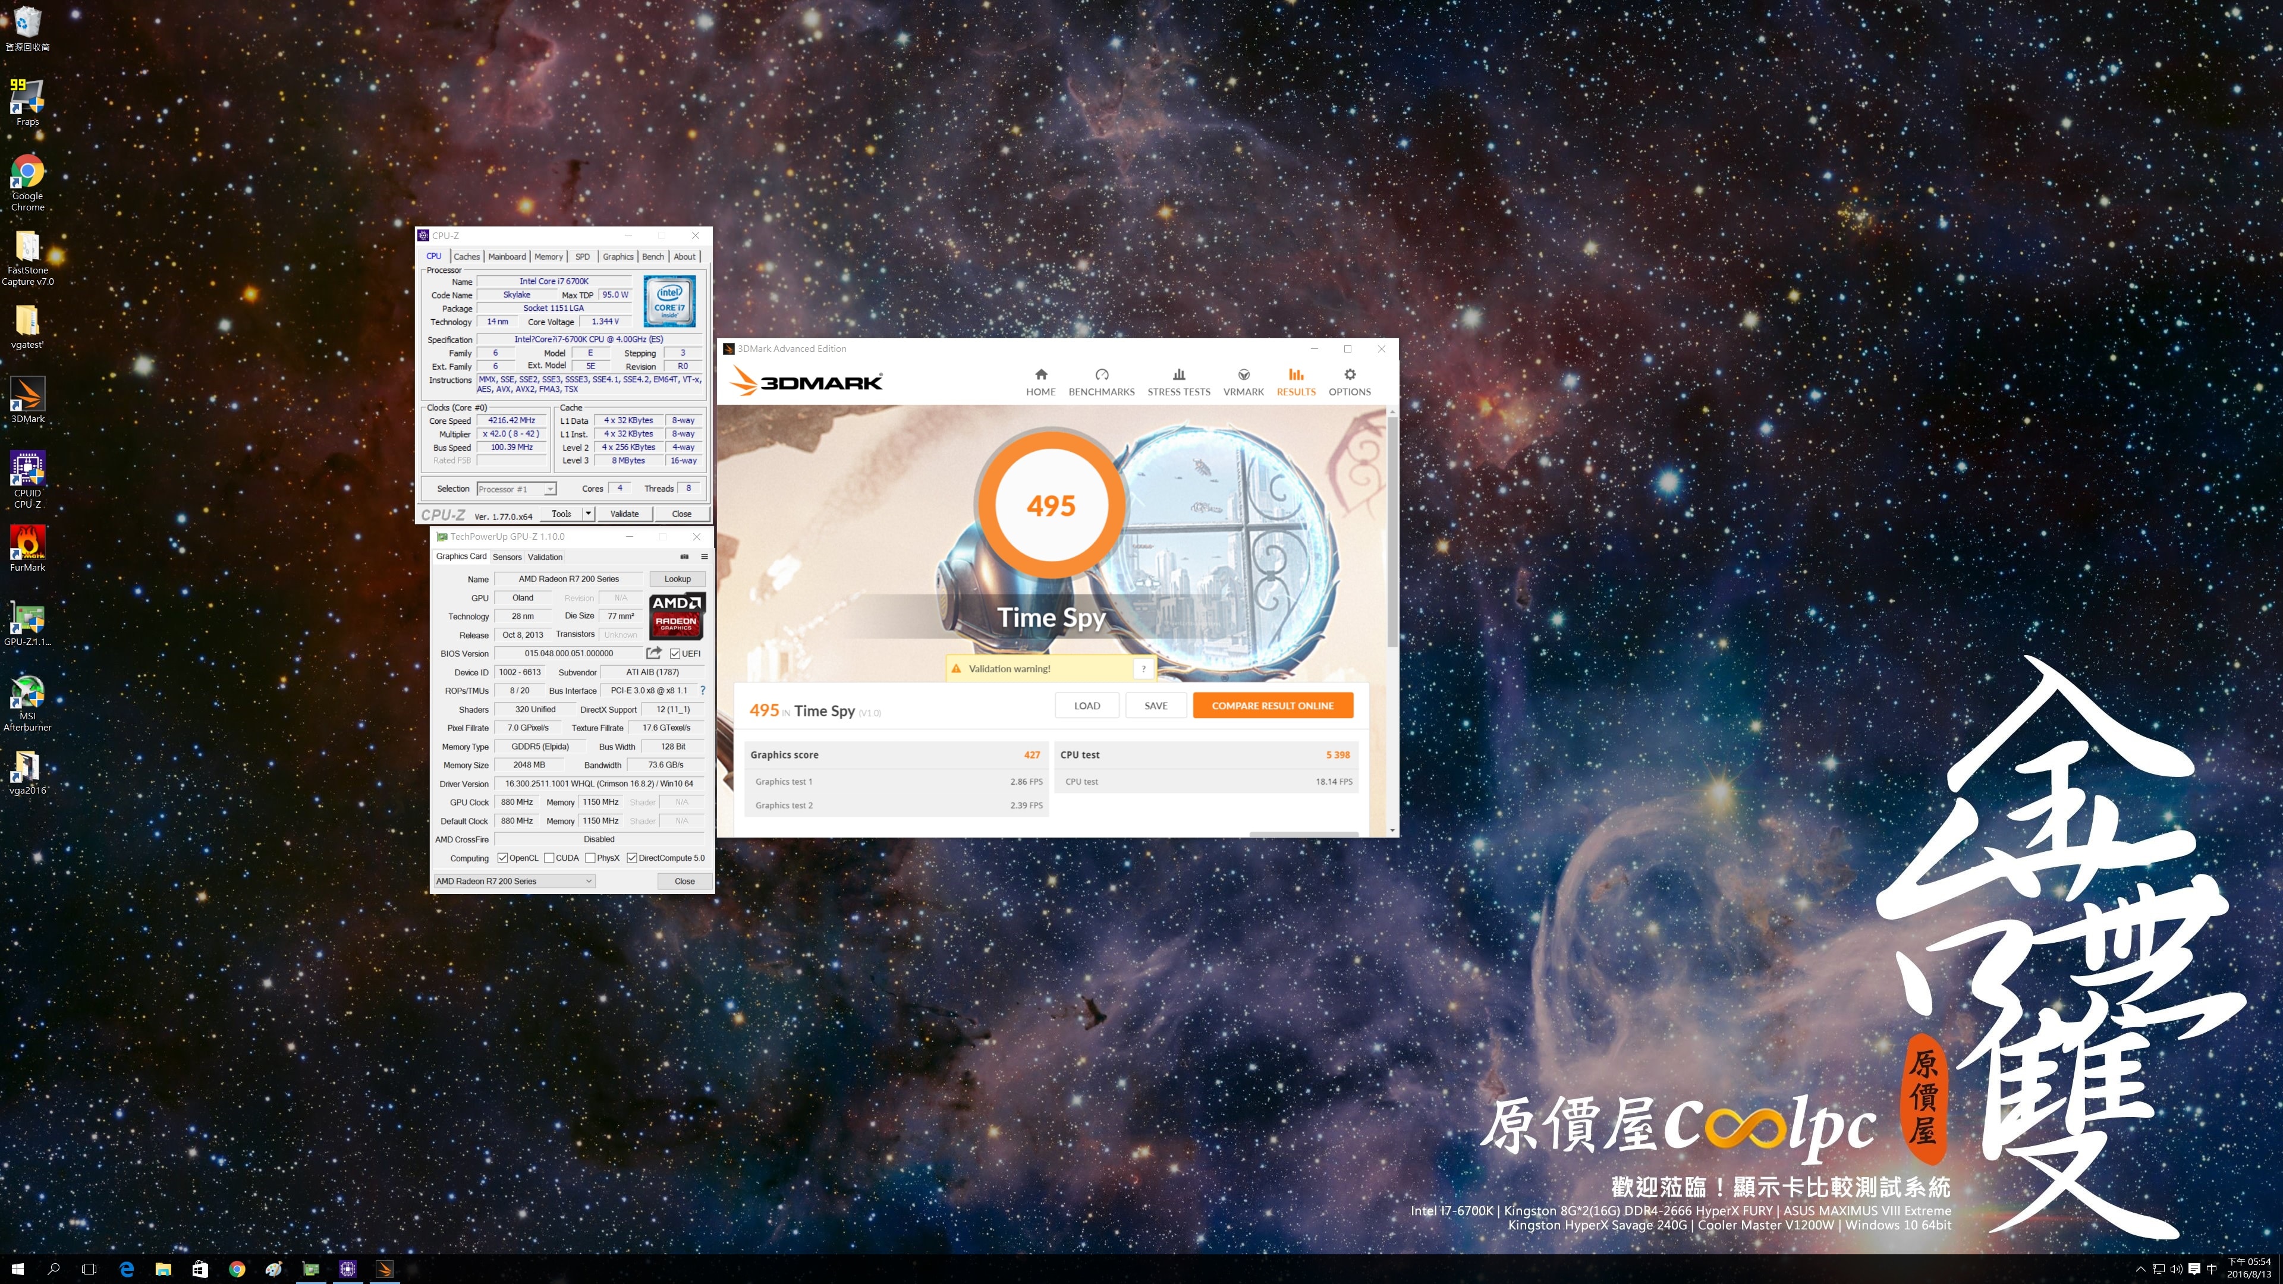Viewport: 2283px width, 1284px height.
Task: Click the Close button in CPU-Z
Action: coord(681,513)
